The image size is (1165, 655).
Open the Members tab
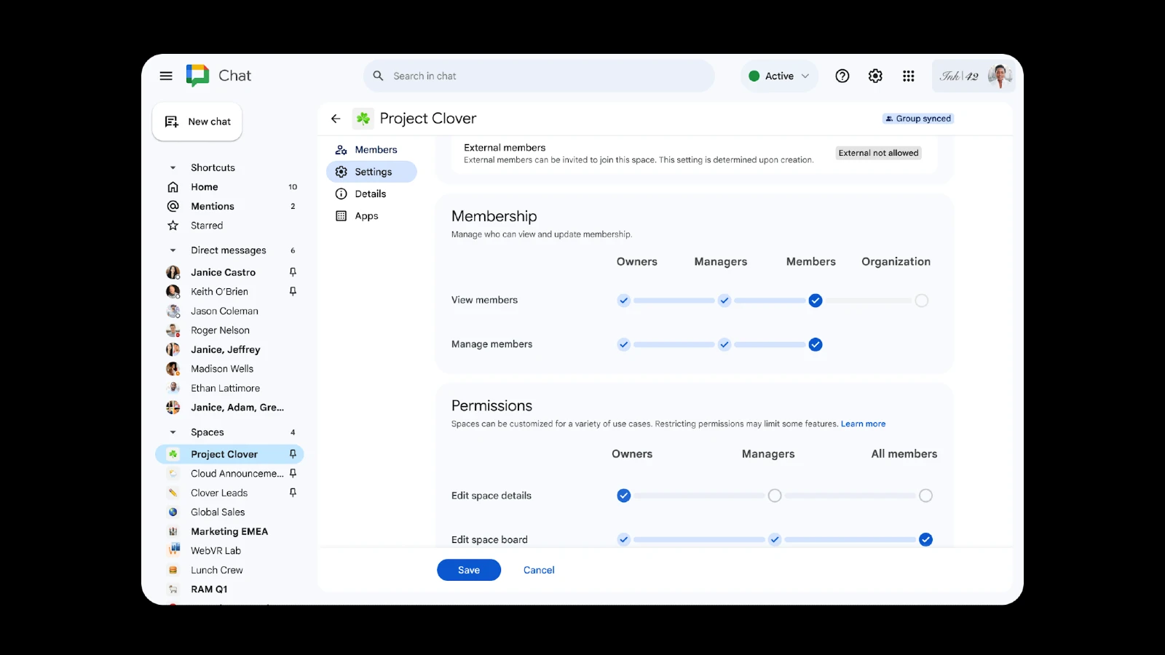point(371,150)
